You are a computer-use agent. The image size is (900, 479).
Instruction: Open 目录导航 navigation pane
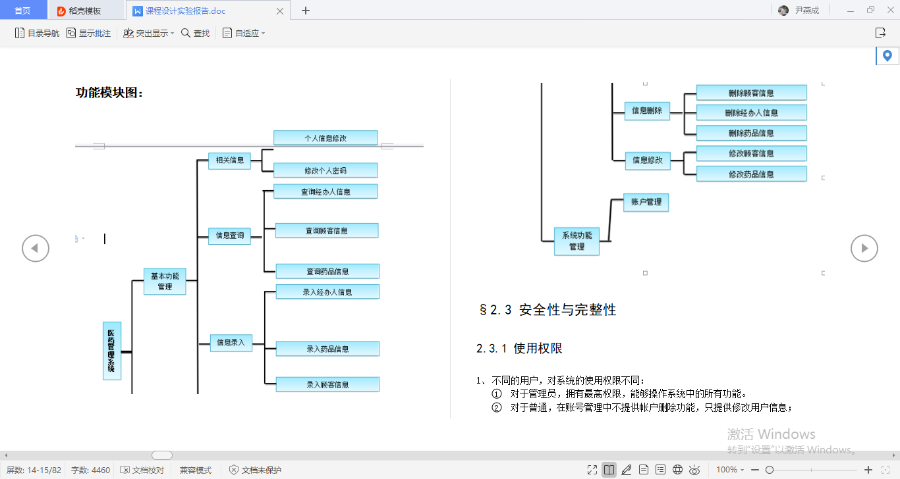(x=37, y=33)
